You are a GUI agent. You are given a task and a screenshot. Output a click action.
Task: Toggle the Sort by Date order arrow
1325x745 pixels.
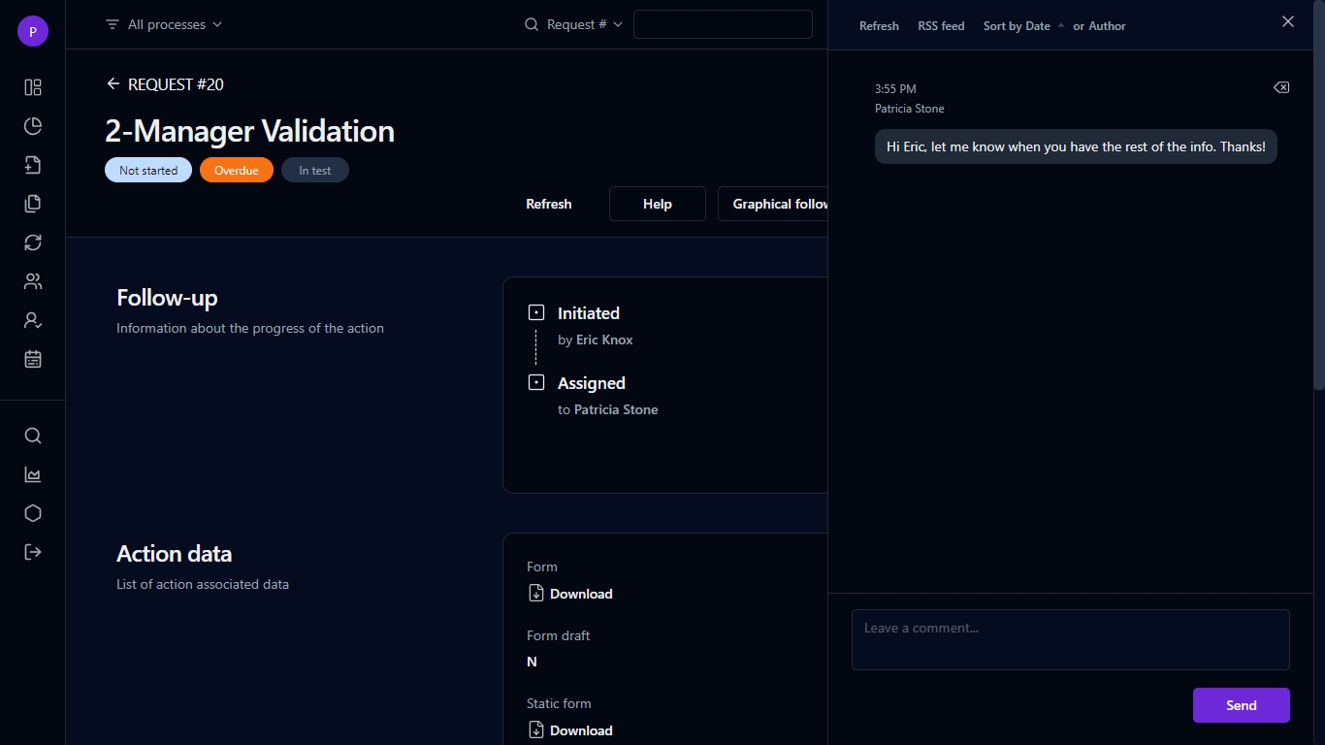point(1061,26)
